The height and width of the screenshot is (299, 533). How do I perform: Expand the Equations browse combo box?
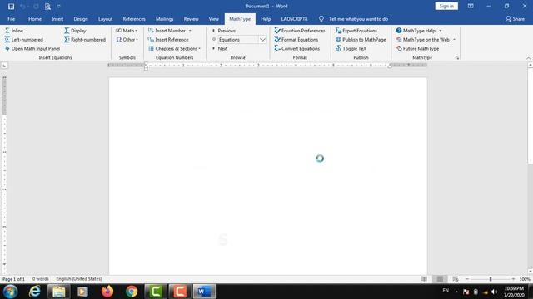[262, 40]
